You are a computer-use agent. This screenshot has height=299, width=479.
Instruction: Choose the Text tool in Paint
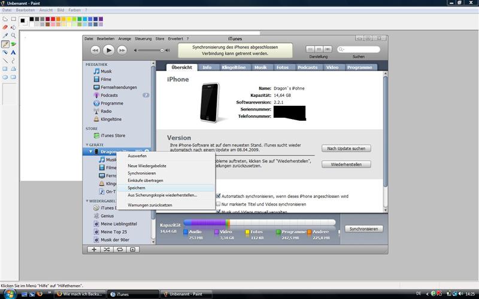pos(13,52)
